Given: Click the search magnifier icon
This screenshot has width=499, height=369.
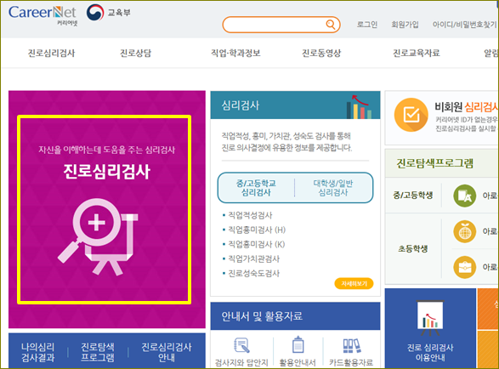Looking at the screenshot, I should [x=331, y=24].
